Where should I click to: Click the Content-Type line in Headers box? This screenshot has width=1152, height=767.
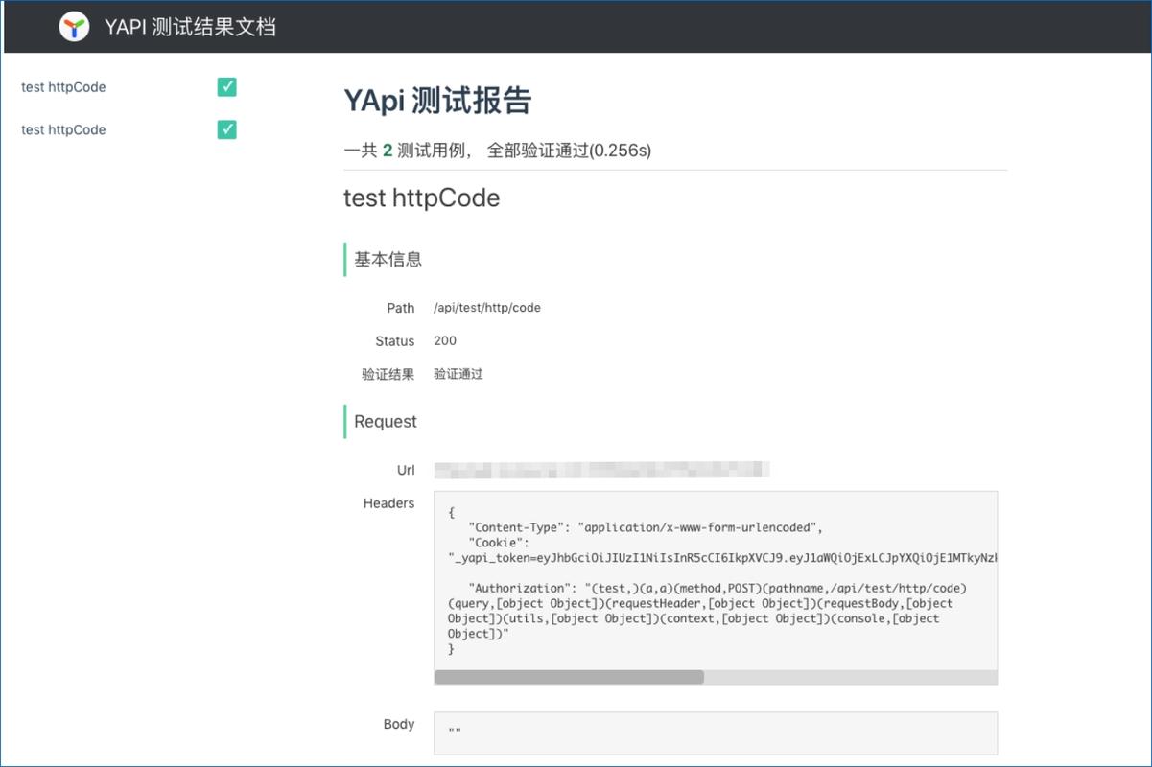coord(646,527)
